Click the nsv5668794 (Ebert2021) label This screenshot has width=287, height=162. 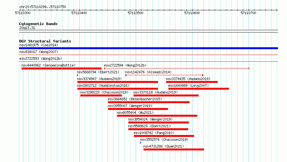pyautogui.click(x=98, y=72)
